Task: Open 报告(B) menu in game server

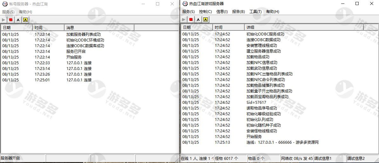Action: pyautogui.click(x=238, y=12)
